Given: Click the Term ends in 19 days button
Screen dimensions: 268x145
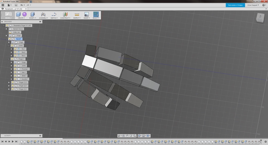Looking at the screenshot, I should pos(235,5).
